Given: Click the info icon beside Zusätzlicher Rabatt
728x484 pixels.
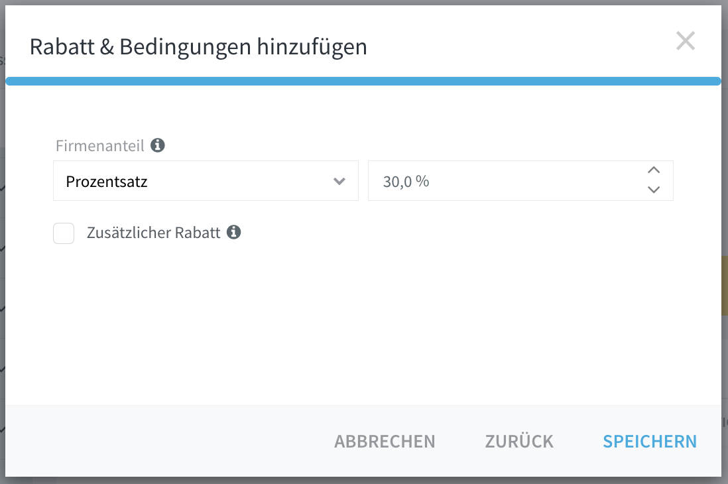Looking at the screenshot, I should point(234,232).
